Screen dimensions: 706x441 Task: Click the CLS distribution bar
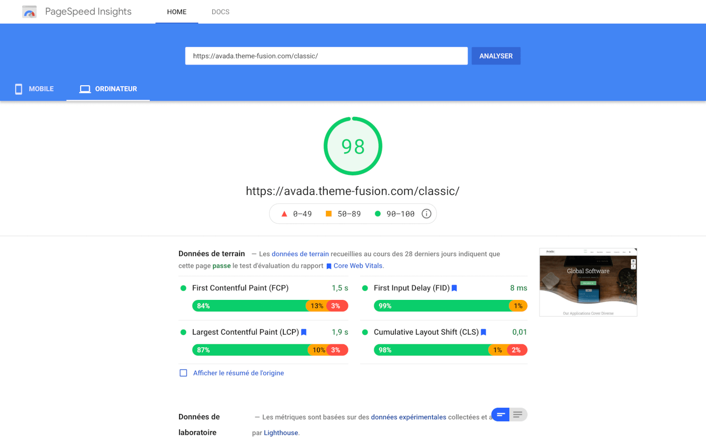pyautogui.click(x=450, y=350)
